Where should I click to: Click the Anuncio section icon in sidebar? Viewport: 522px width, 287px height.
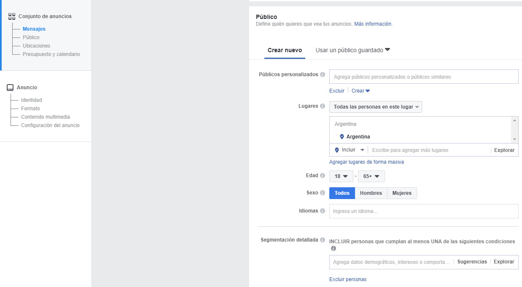pos(10,88)
